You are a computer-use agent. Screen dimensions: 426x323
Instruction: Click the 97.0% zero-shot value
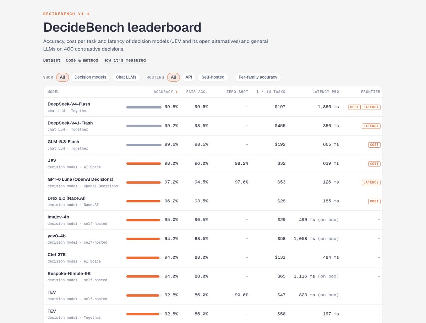(x=241, y=182)
